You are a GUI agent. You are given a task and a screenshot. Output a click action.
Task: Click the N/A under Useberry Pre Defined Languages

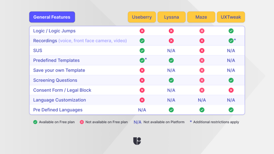click(x=142, y=110)
